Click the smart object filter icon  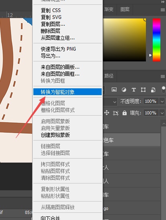(153, 90)
